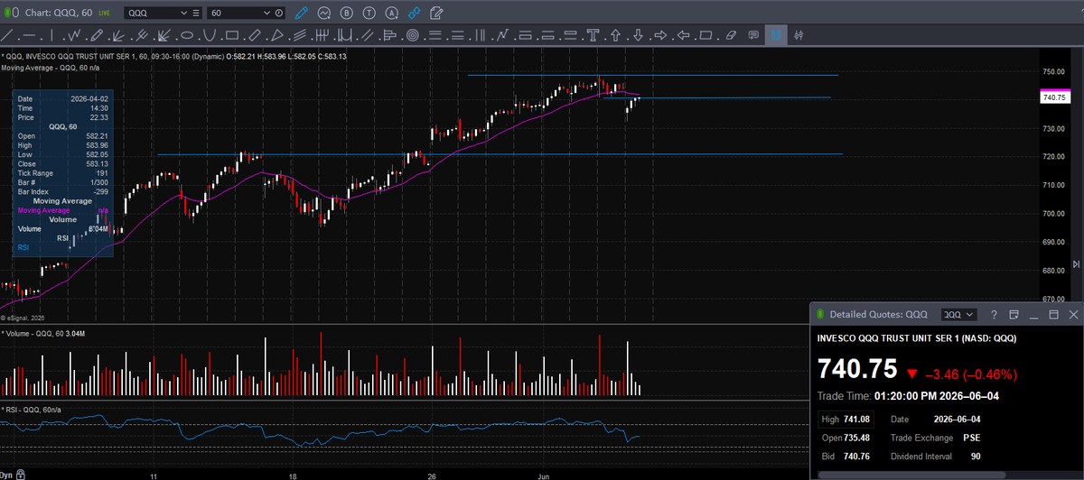Toggle the blue symbol link chain icon
Screen dimensions: 1084x480
[414, 13]
